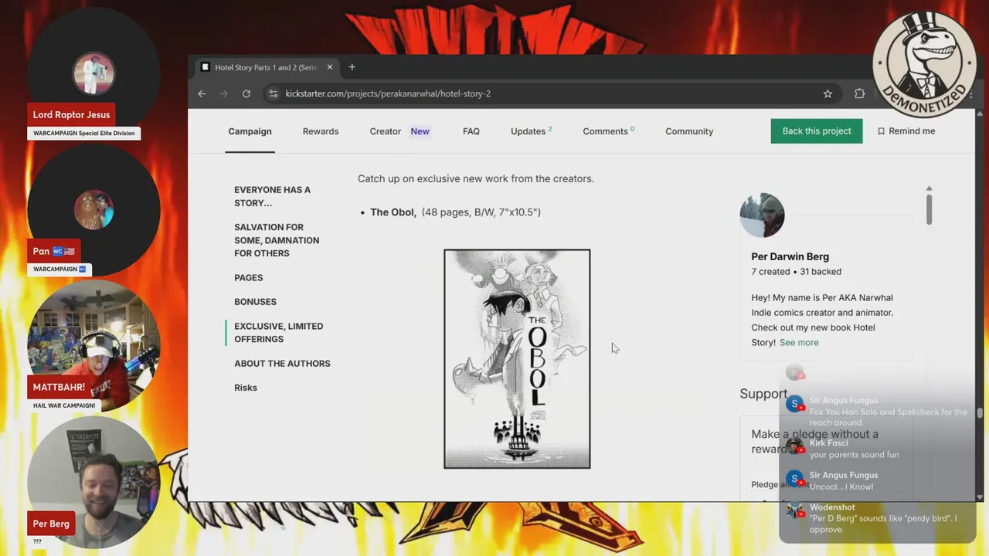Click '7 created • 31 backed' text
989x556 pixels.
click(796, 272)
